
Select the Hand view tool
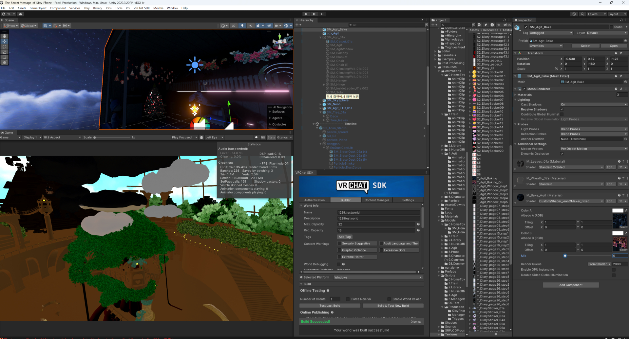[4, 36]
